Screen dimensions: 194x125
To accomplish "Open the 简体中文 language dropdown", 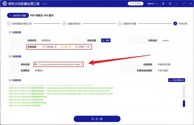I will [x=152, y=4].
